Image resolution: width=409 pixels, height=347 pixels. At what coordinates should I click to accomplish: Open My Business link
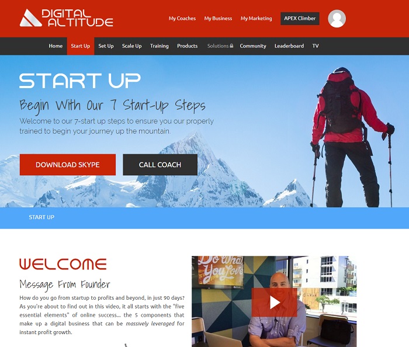218,19
